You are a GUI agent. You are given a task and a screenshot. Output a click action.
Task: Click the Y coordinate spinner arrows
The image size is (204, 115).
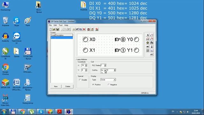tap(86, 70)
